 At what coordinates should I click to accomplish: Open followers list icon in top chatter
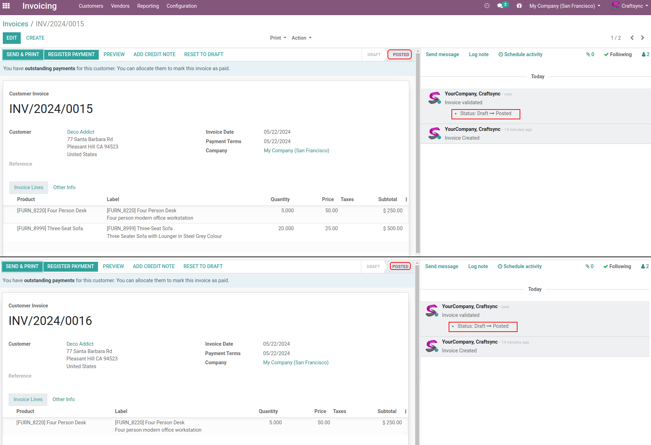pyautogui.click(x=645, y=54)
